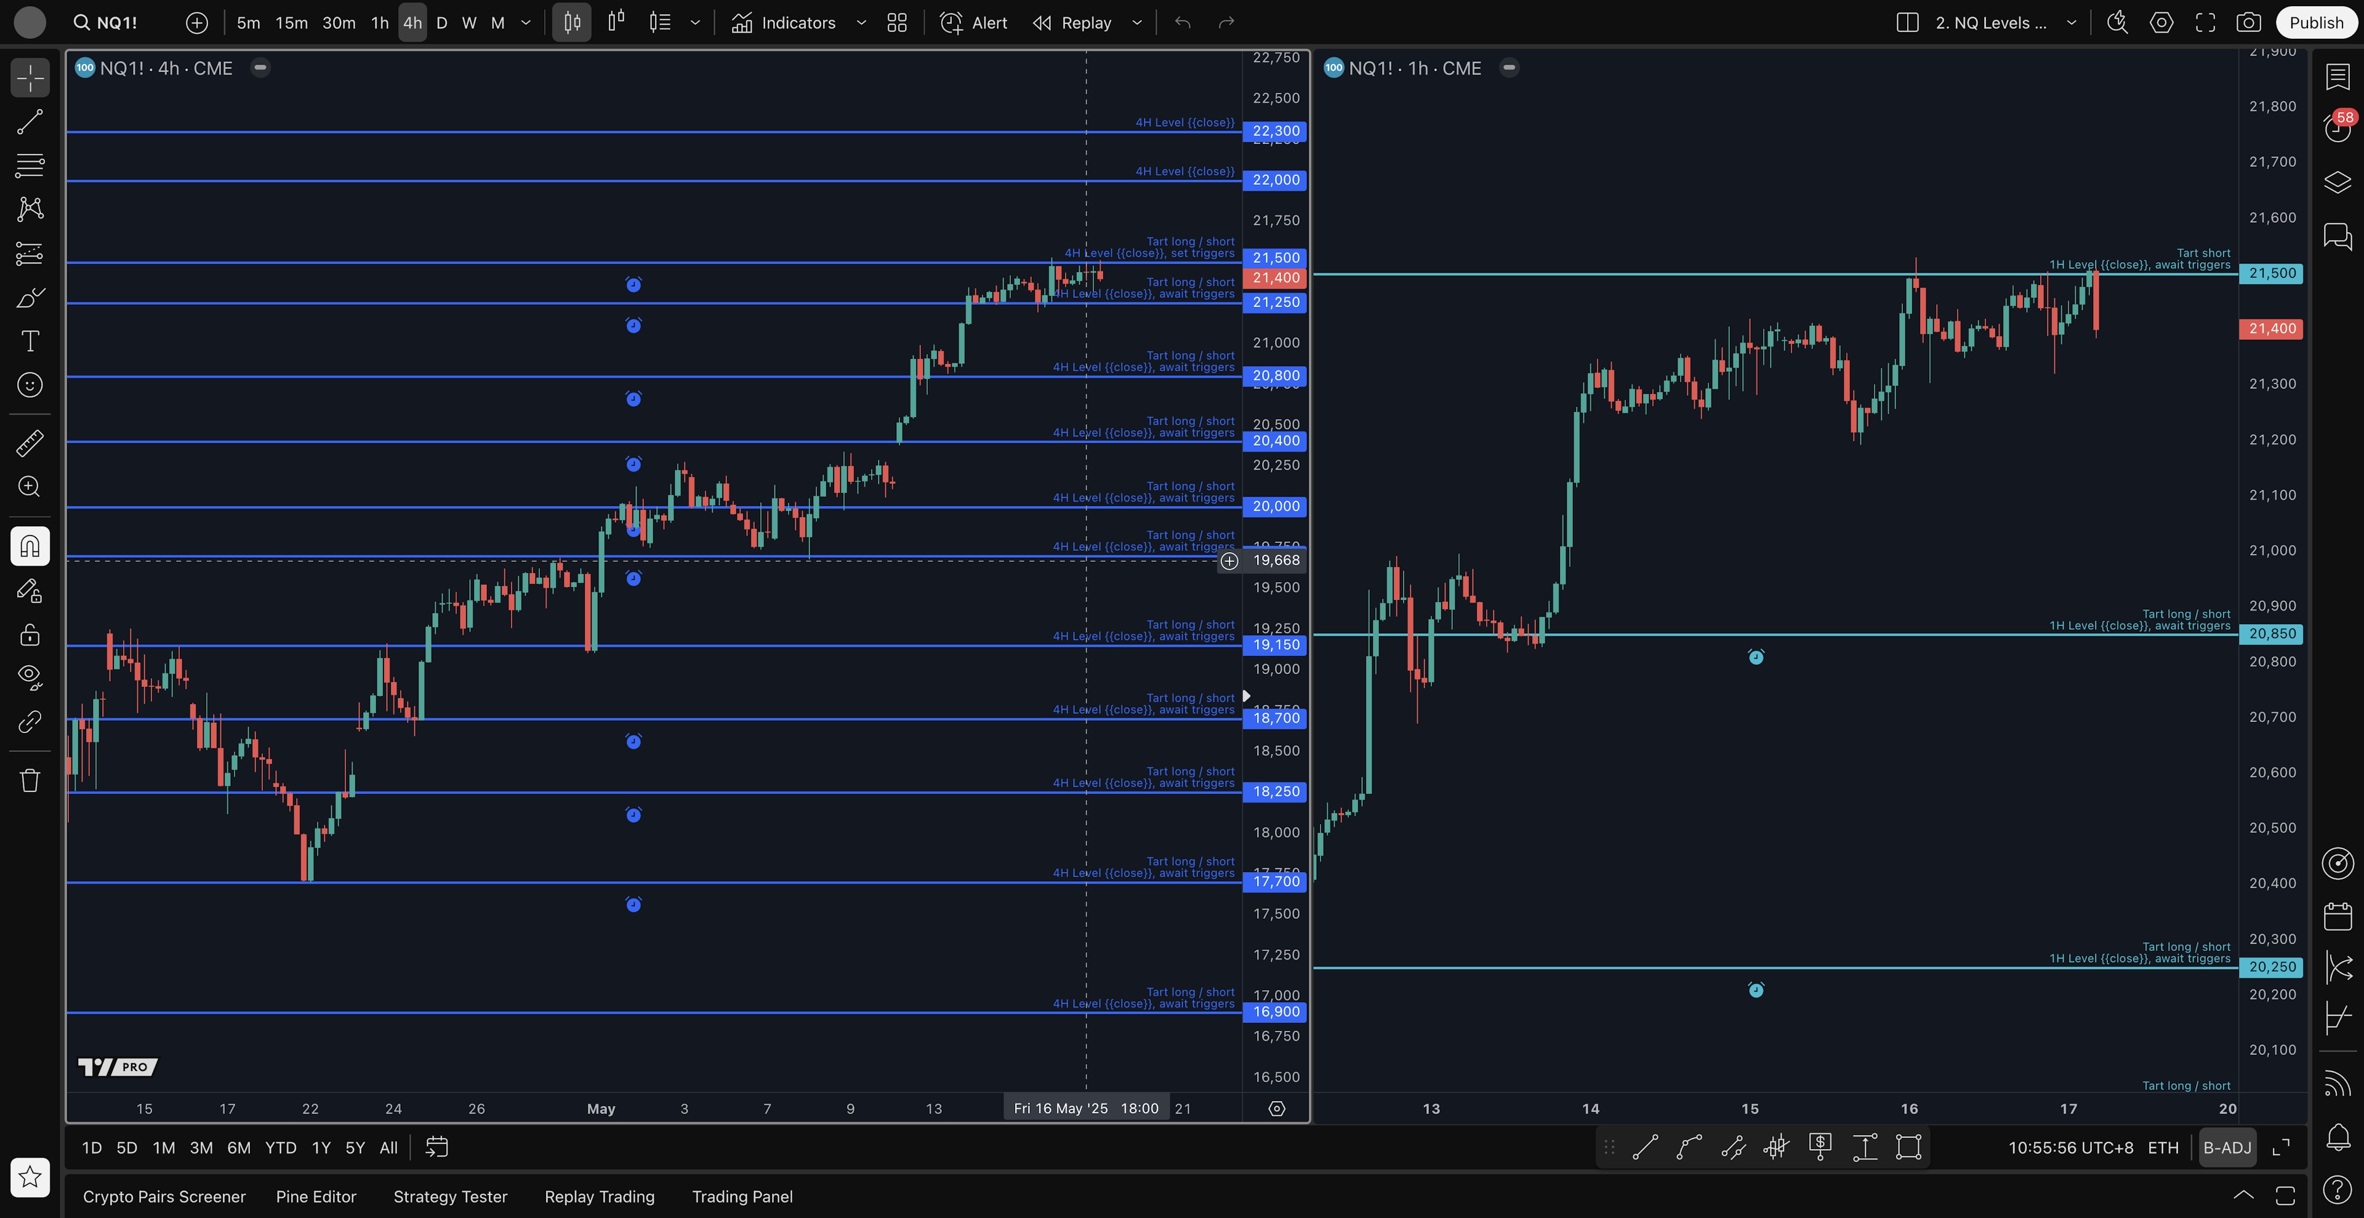Toggle the Lock all drawings tool
2364x1218 pixels.
[30, 635]
